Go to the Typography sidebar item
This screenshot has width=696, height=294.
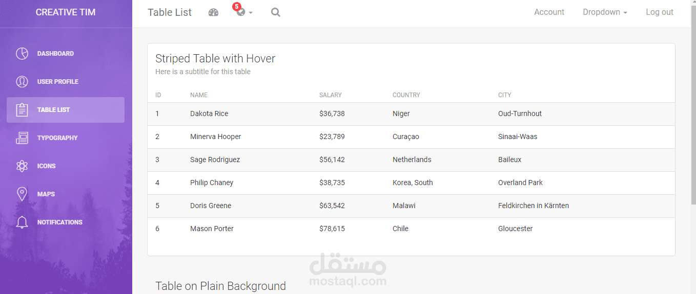click(x=57, y=138)
